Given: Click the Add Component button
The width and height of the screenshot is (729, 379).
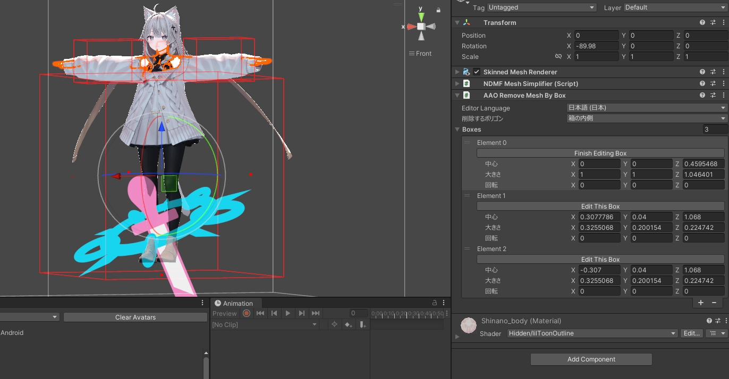Looking at the screenshot, I should (x=591, y=359).
